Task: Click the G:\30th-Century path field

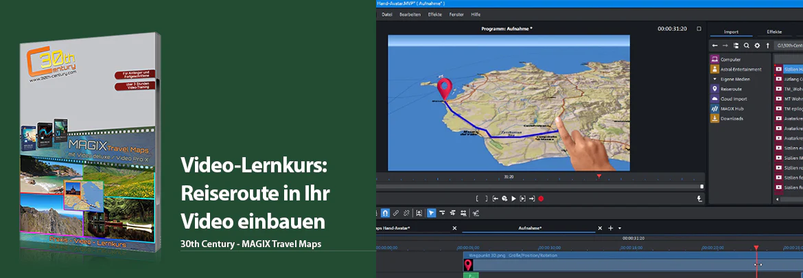Action: pyautogui.click(x=788, y=45)
